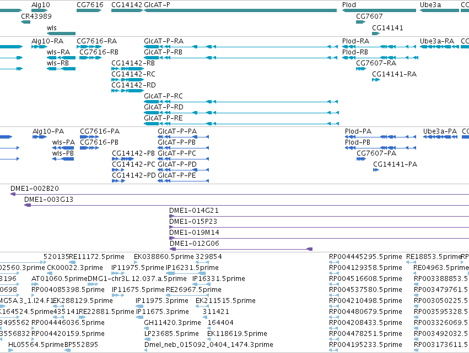
Task: Select the GlcAT-P gene feature label
Action: tap(157, 5)
